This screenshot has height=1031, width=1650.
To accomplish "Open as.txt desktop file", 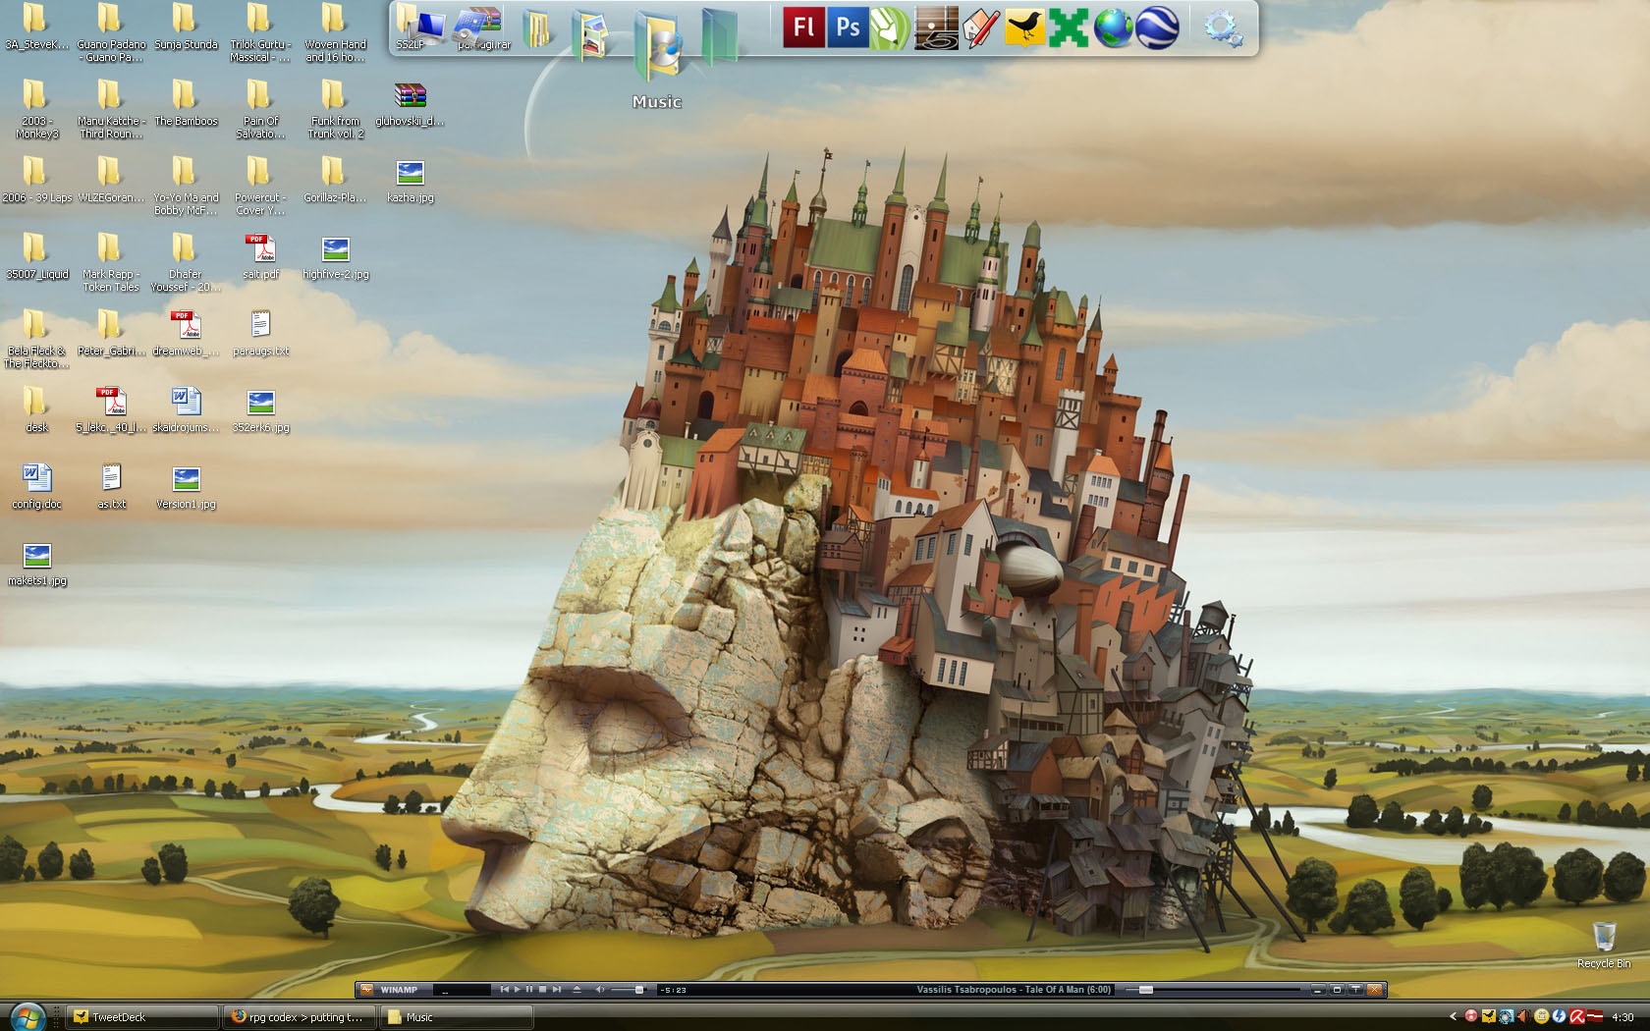I will 111,487.
